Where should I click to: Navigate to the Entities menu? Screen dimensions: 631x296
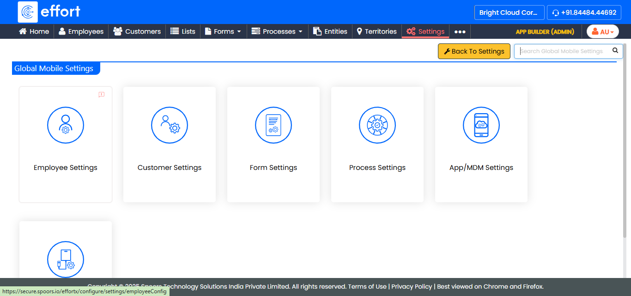pos(330,31)
